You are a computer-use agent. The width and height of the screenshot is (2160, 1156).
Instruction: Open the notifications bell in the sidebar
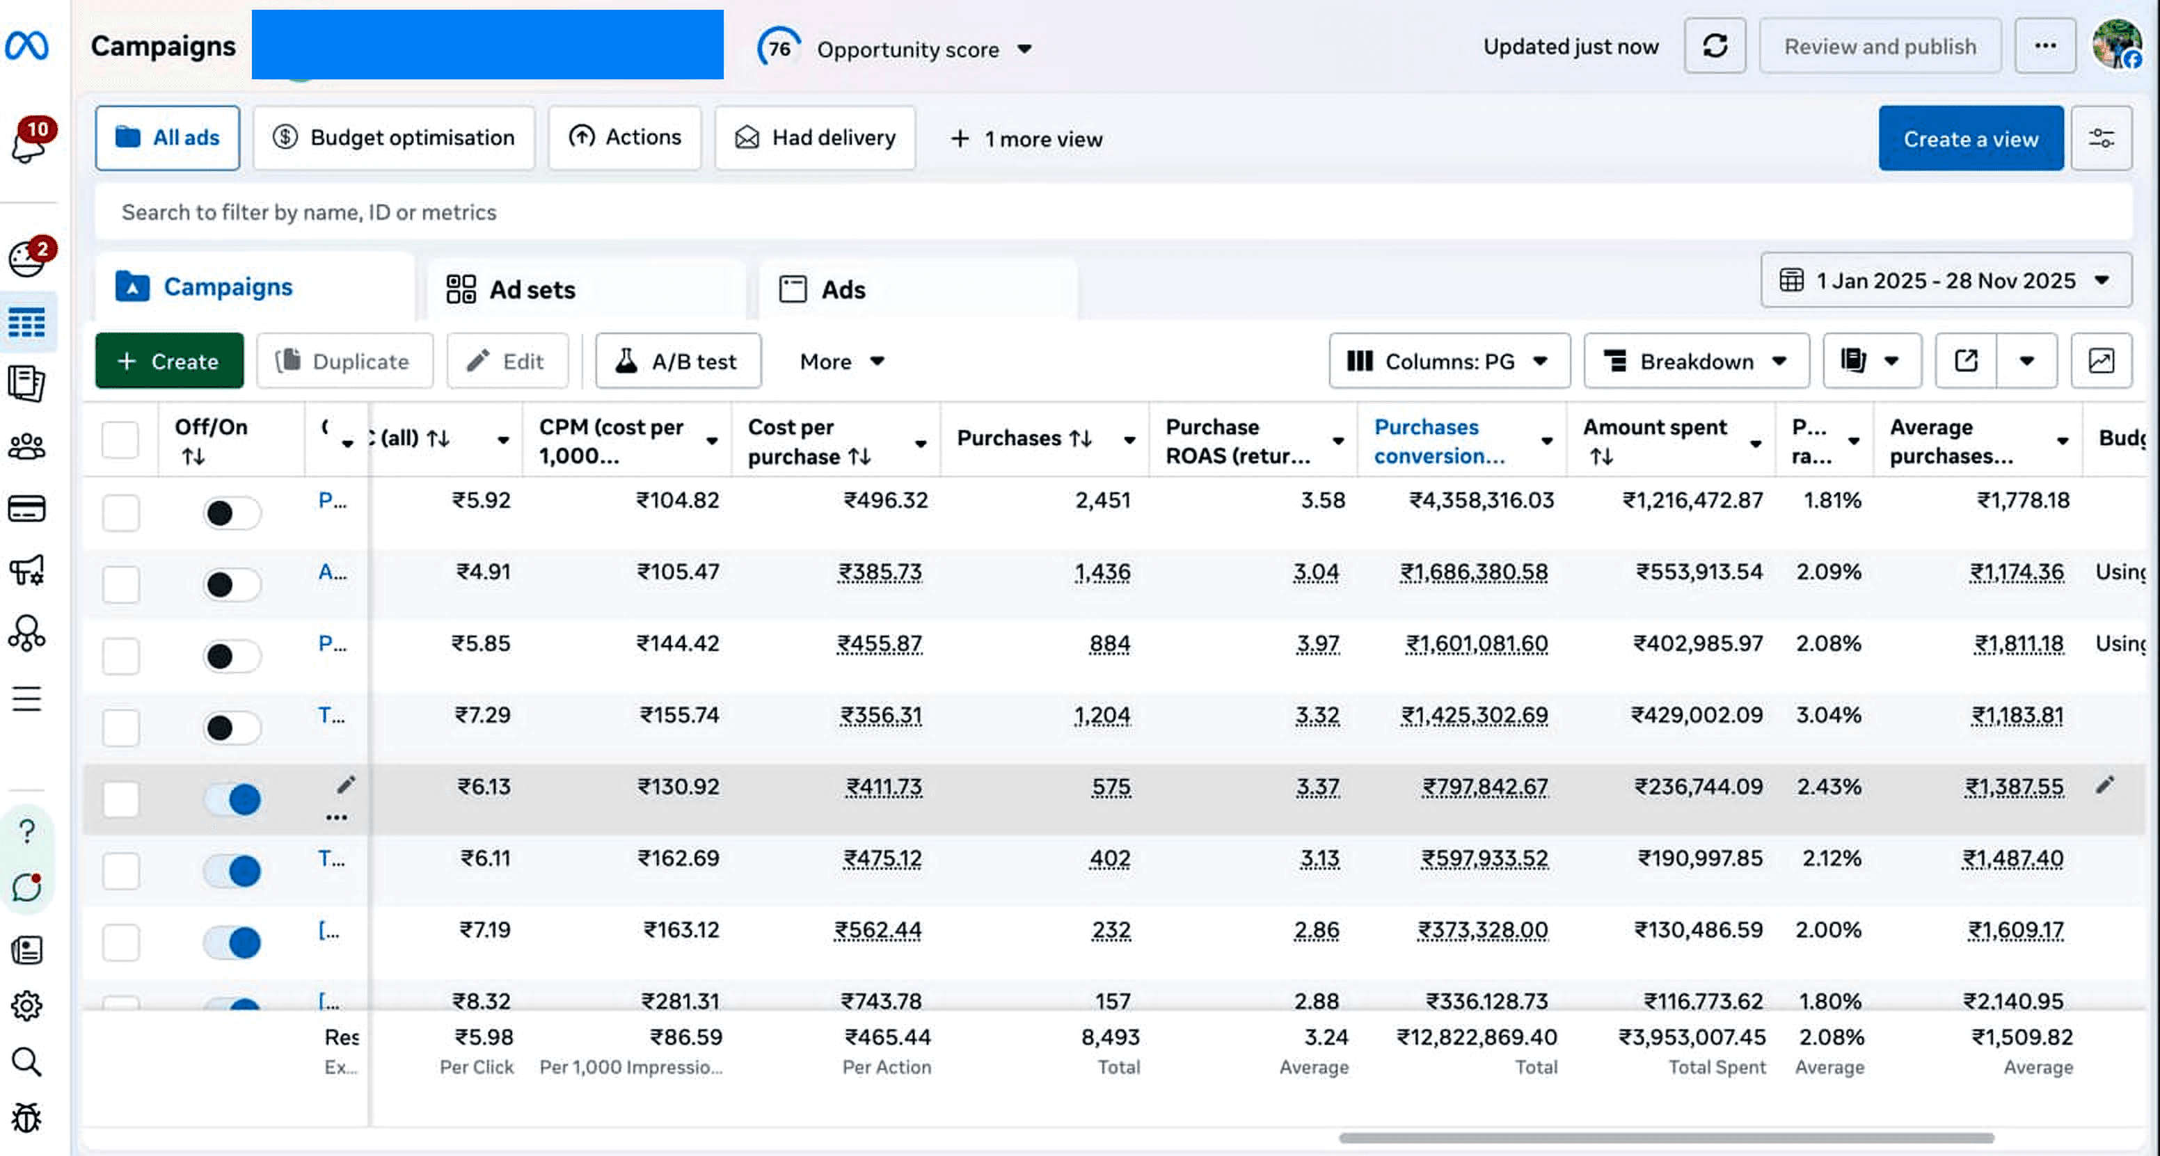28,143
